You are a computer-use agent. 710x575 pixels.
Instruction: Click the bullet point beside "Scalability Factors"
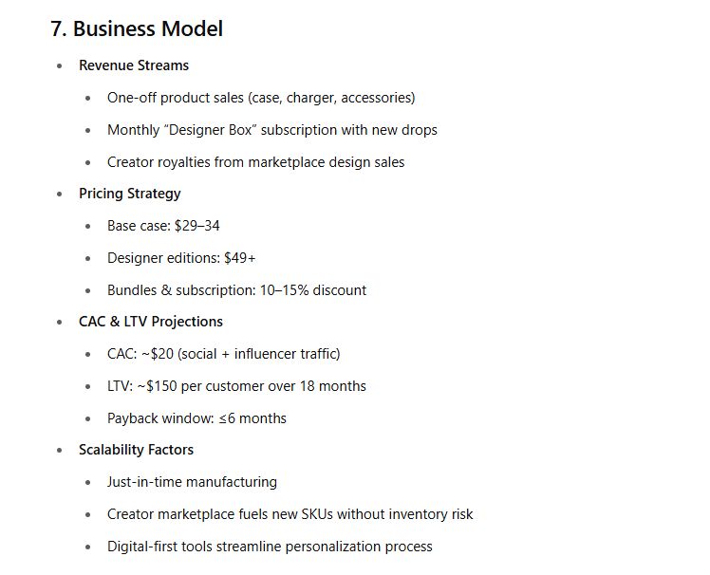point(60,451)
